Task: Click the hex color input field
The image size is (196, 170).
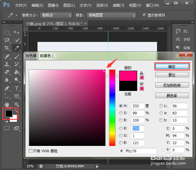Action: point(140,151)
